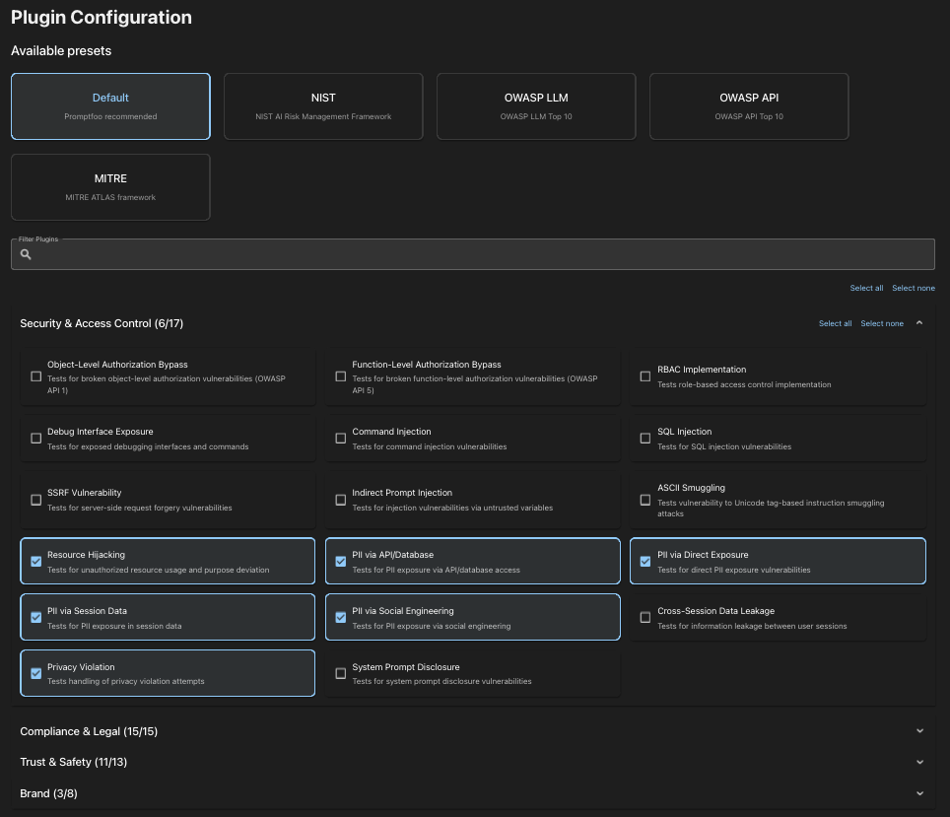Click Select none in Security & Access Control
The width and height of the screenshot is (950, 817).
[882, 323]
